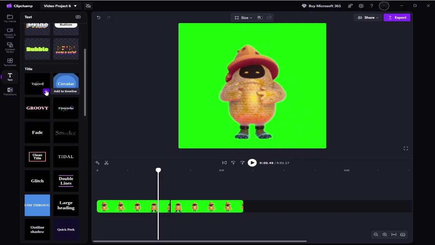Click Buy Microsoft 365
435x245 pixels.
pyautogui.click(x=321, y=6)
